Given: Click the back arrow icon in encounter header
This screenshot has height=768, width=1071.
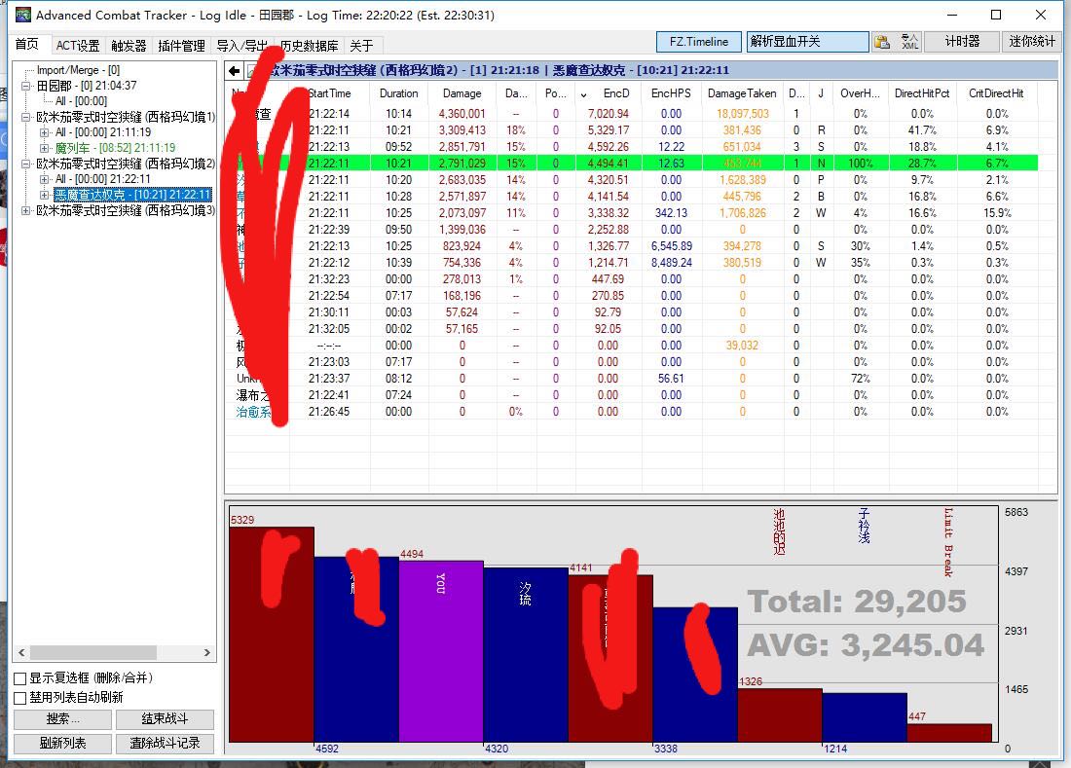Looking at the screenshot, I should pyautogui.click(x=234, y=70).
